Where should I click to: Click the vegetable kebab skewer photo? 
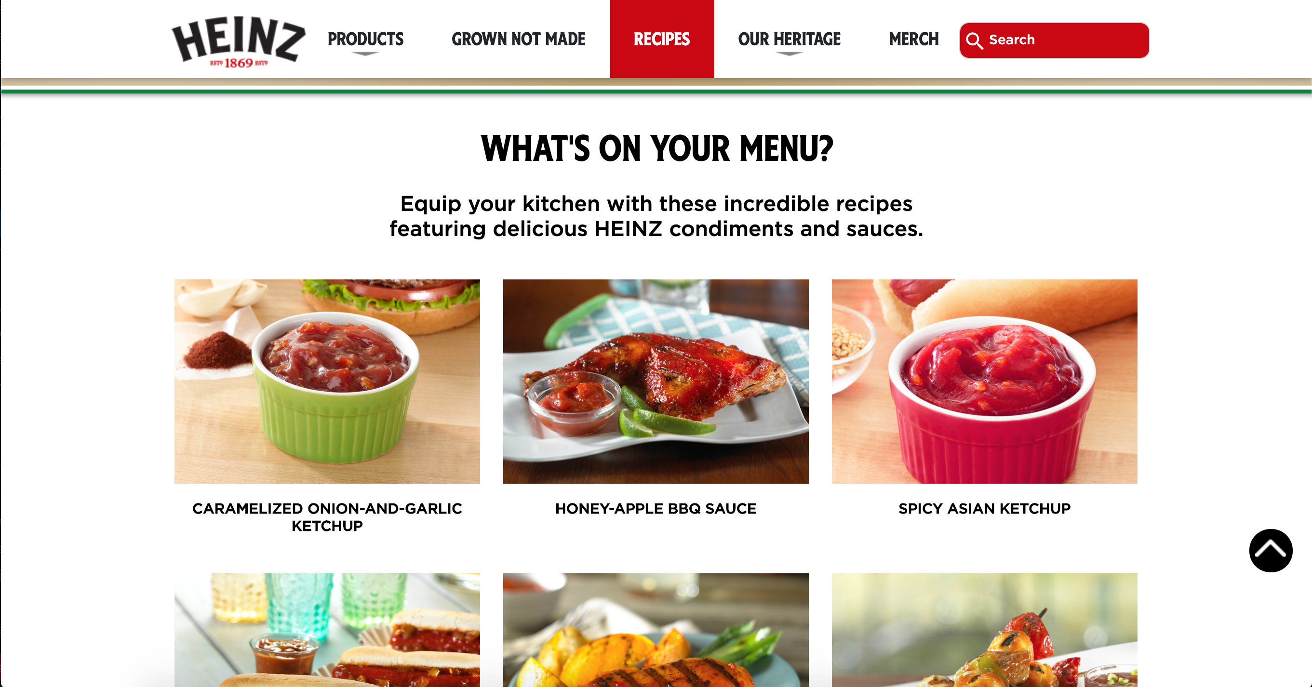(984, 630)
